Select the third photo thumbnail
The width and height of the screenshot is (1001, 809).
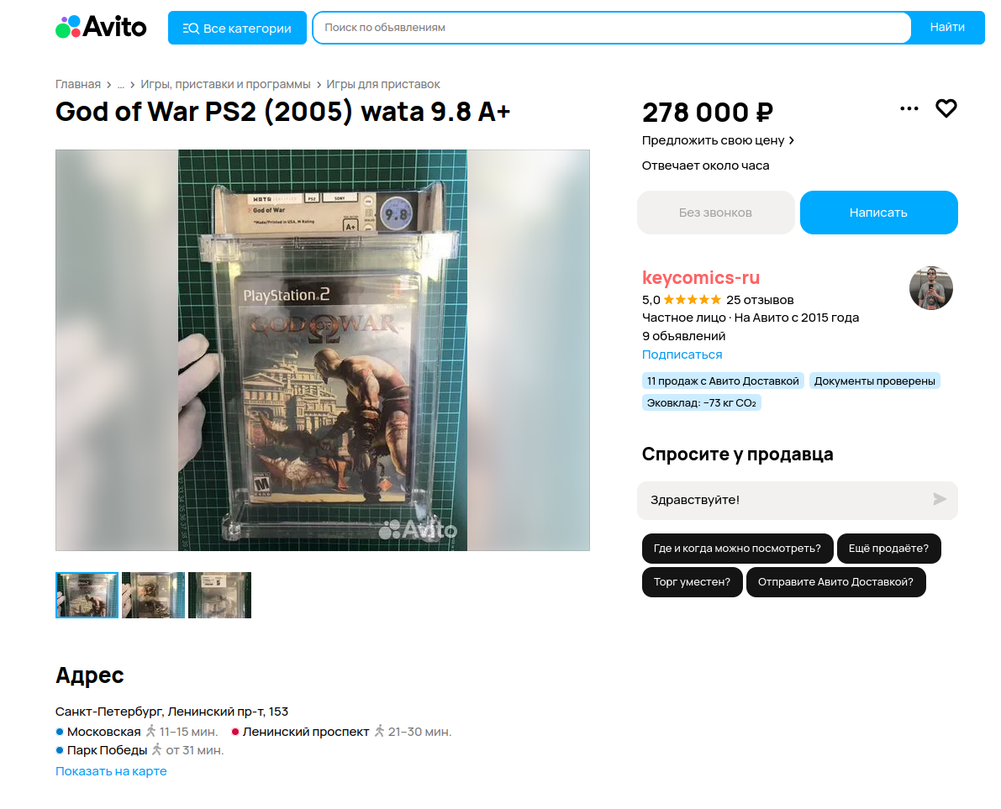(x=219, y=596)
